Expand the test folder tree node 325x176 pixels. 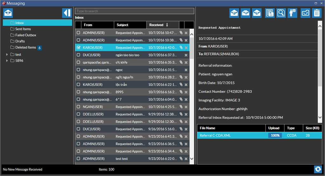(7, 55)
